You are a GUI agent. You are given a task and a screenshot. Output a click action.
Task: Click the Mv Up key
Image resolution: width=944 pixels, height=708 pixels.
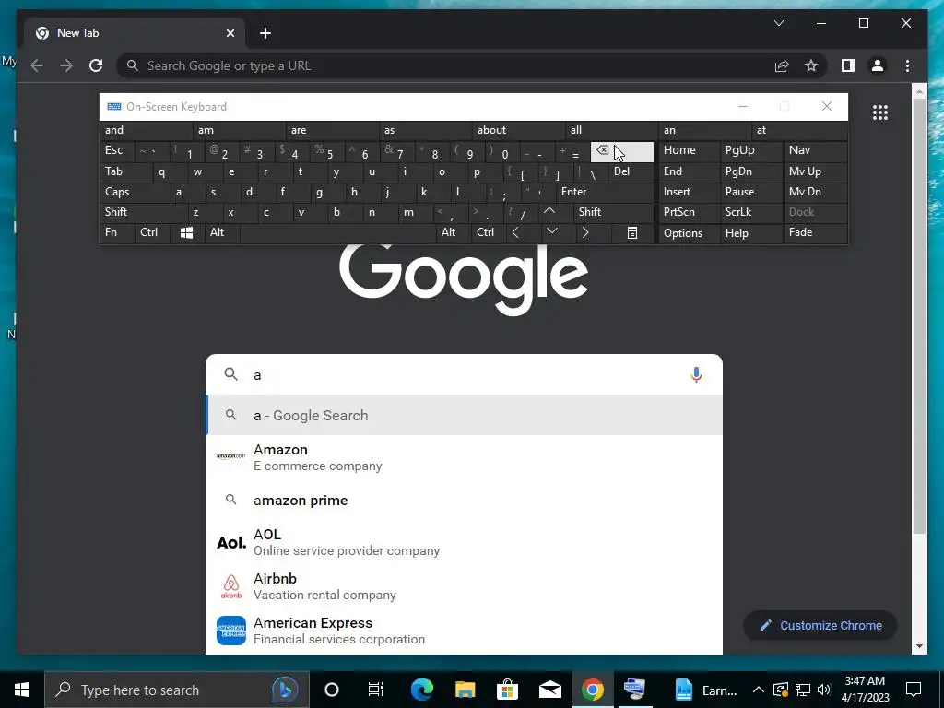815,171
